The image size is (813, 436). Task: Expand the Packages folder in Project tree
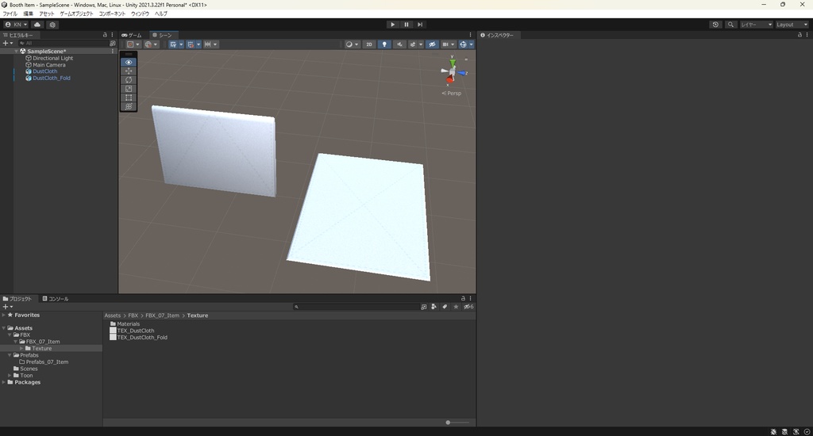[4, 382]
